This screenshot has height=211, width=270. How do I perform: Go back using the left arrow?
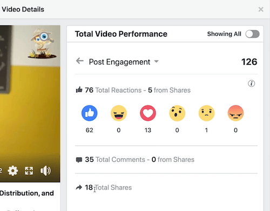point(80,61)
